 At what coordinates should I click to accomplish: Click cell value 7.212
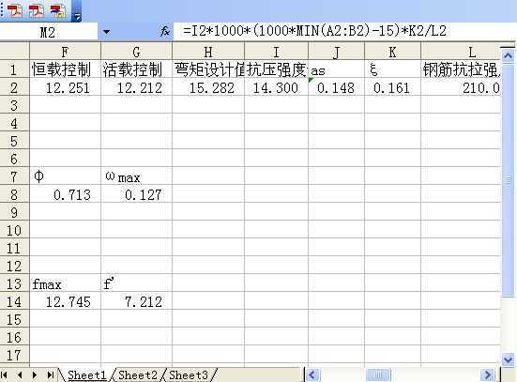(136, 301)
